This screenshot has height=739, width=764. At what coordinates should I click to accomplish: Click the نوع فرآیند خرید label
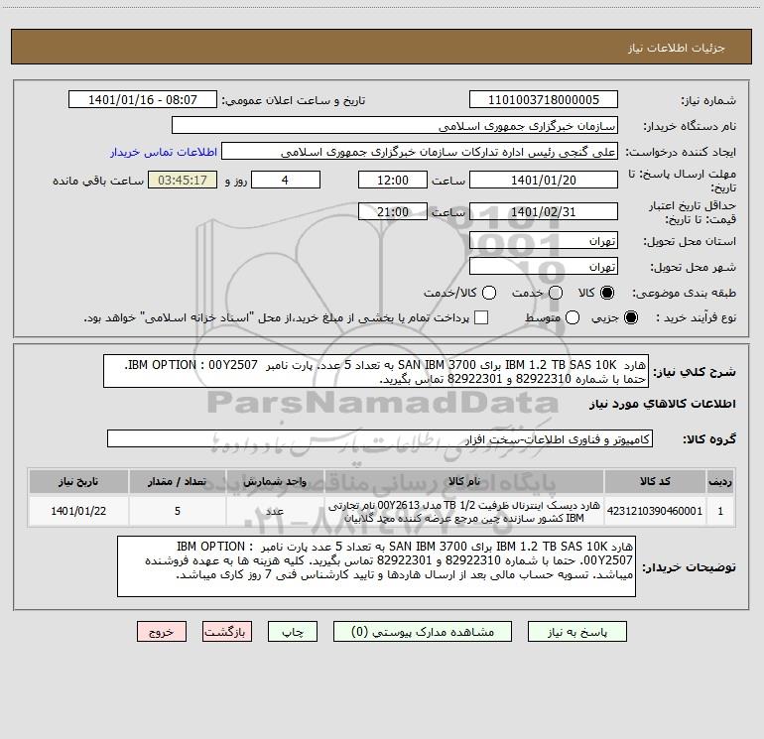(696, 317)
